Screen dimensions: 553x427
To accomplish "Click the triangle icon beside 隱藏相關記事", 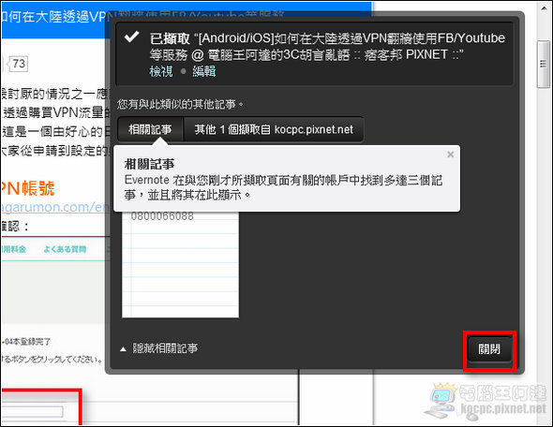I will (x=123, y=349).
